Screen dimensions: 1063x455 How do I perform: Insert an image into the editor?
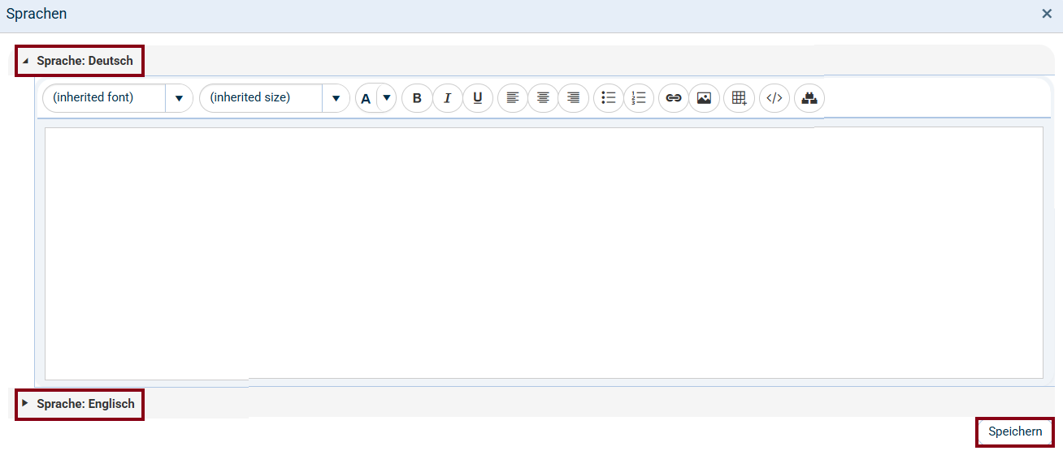tap(704, 98)
